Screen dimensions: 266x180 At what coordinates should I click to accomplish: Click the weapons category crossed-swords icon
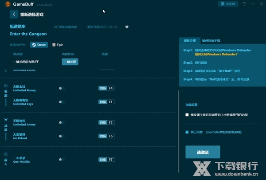point(6,120)
